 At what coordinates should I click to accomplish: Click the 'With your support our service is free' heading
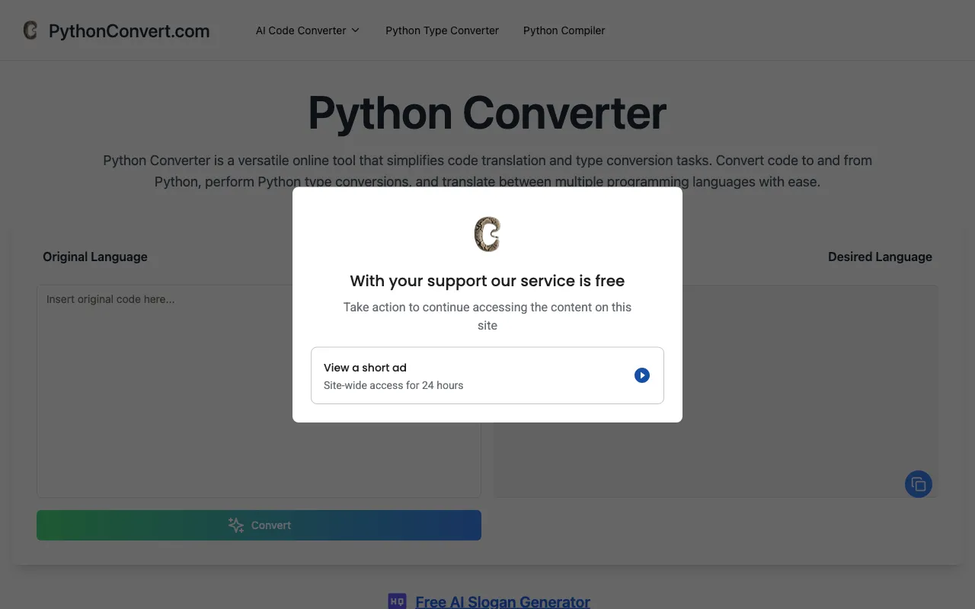487,281
